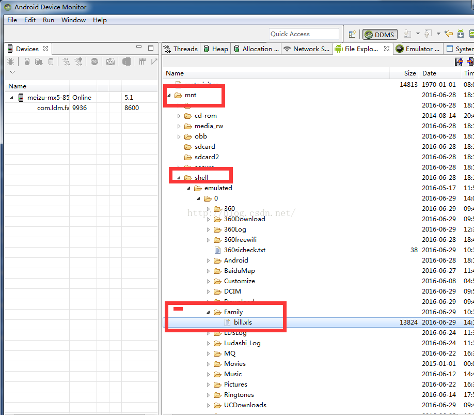Click the Cause GC trash icon

pyautogui.click(x=51, y=62)
